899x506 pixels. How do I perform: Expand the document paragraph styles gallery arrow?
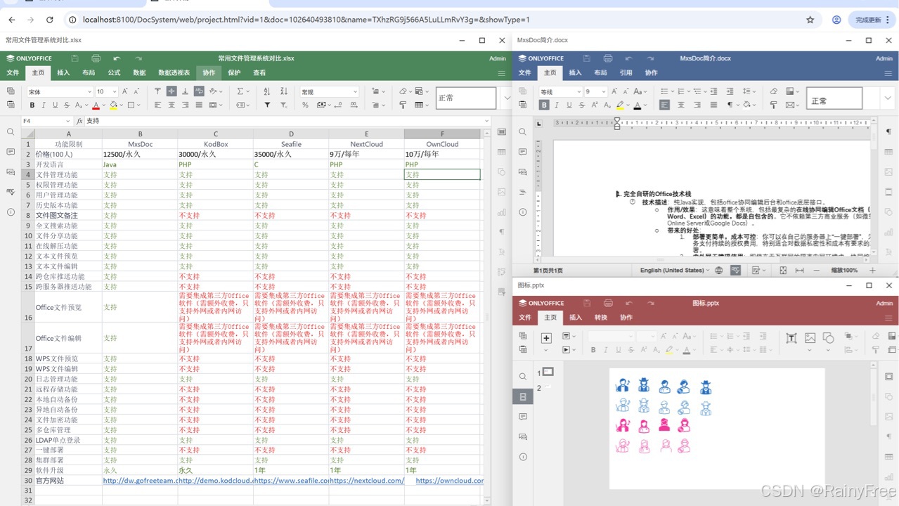(x=888, y=98)
